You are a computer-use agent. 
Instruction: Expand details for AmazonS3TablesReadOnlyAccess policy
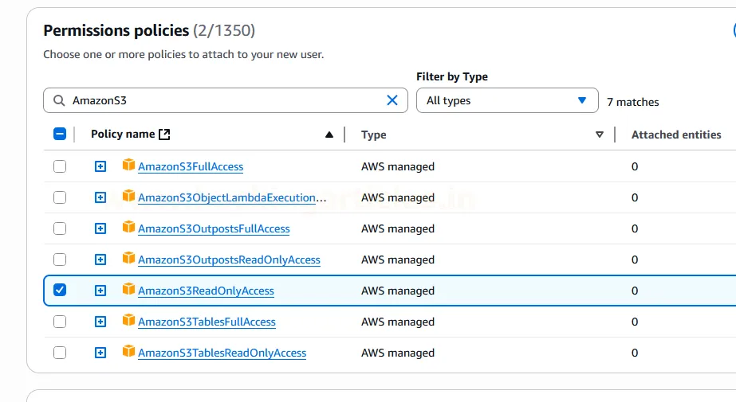(x=100, y=353)
